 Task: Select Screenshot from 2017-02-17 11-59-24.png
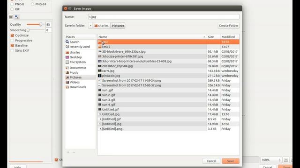(x=168, y=80)
